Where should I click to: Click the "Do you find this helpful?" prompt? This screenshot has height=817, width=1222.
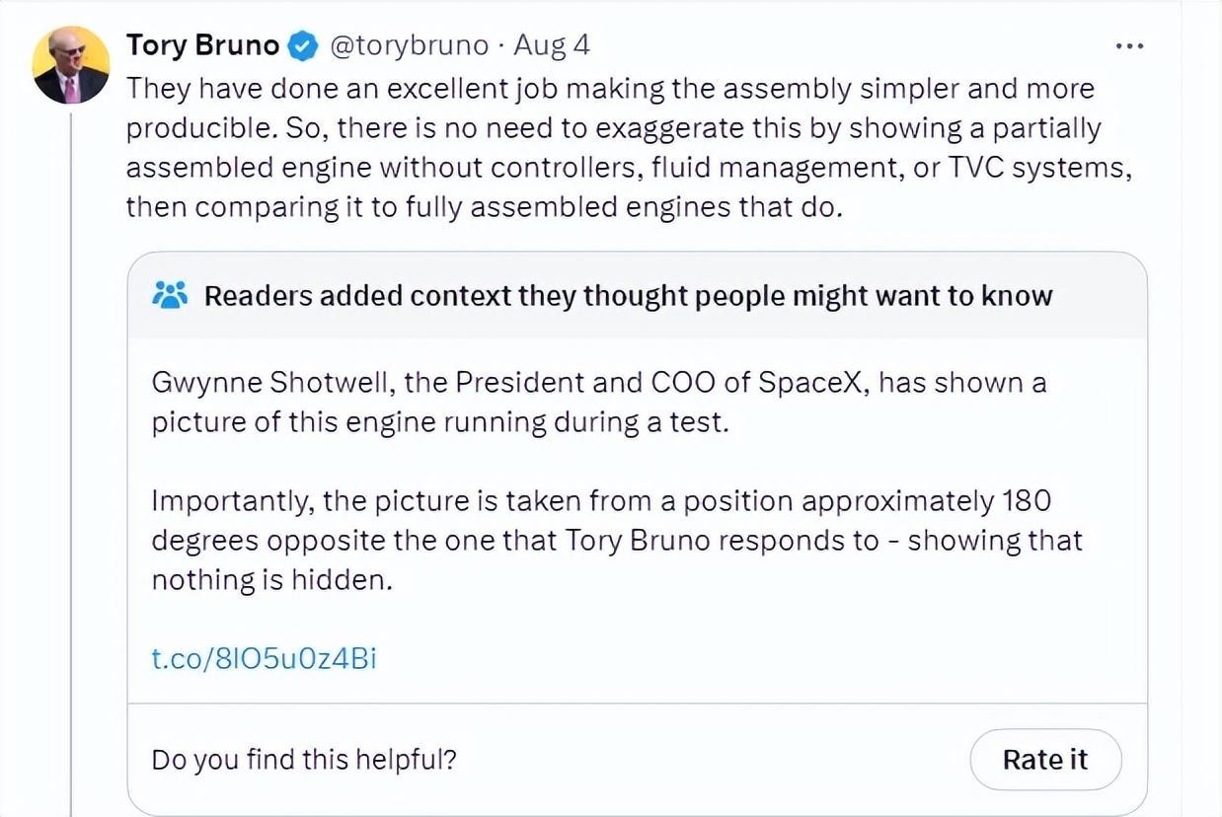point(303,759)
